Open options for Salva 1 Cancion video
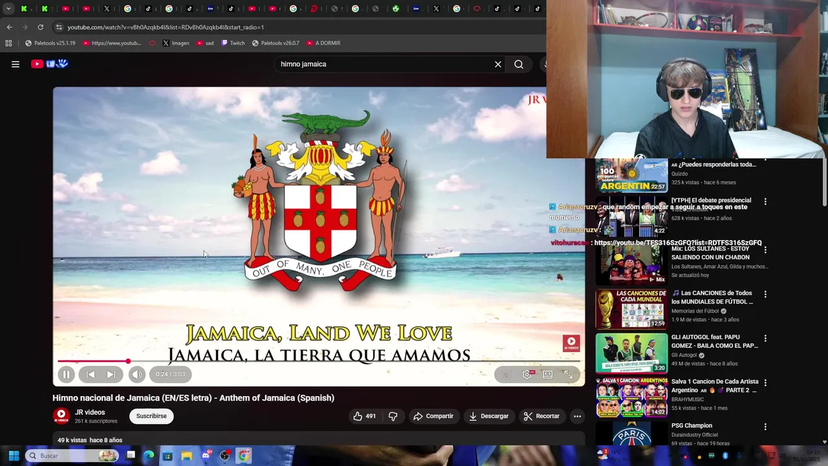This screenshot has height=466, width=828. (x=765, y=383)
